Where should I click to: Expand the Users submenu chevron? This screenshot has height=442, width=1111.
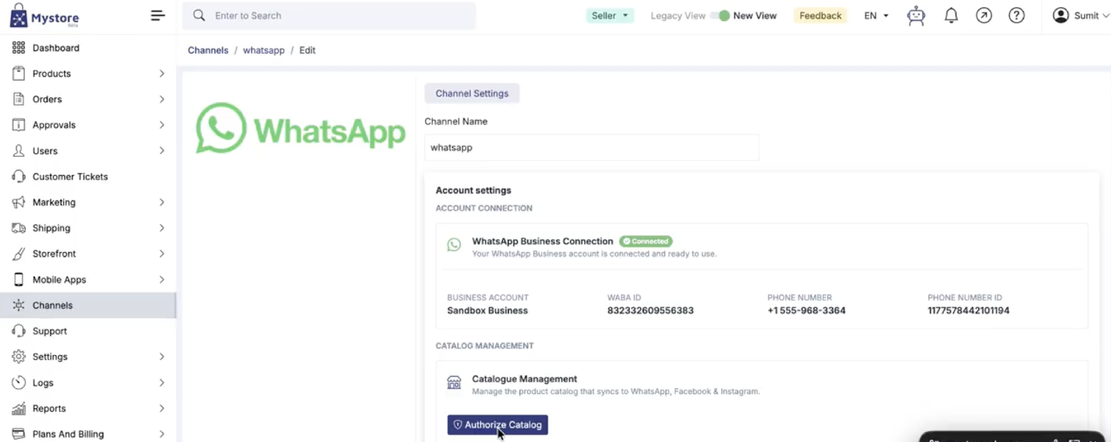pyautogui.click(x=162, y=150)
